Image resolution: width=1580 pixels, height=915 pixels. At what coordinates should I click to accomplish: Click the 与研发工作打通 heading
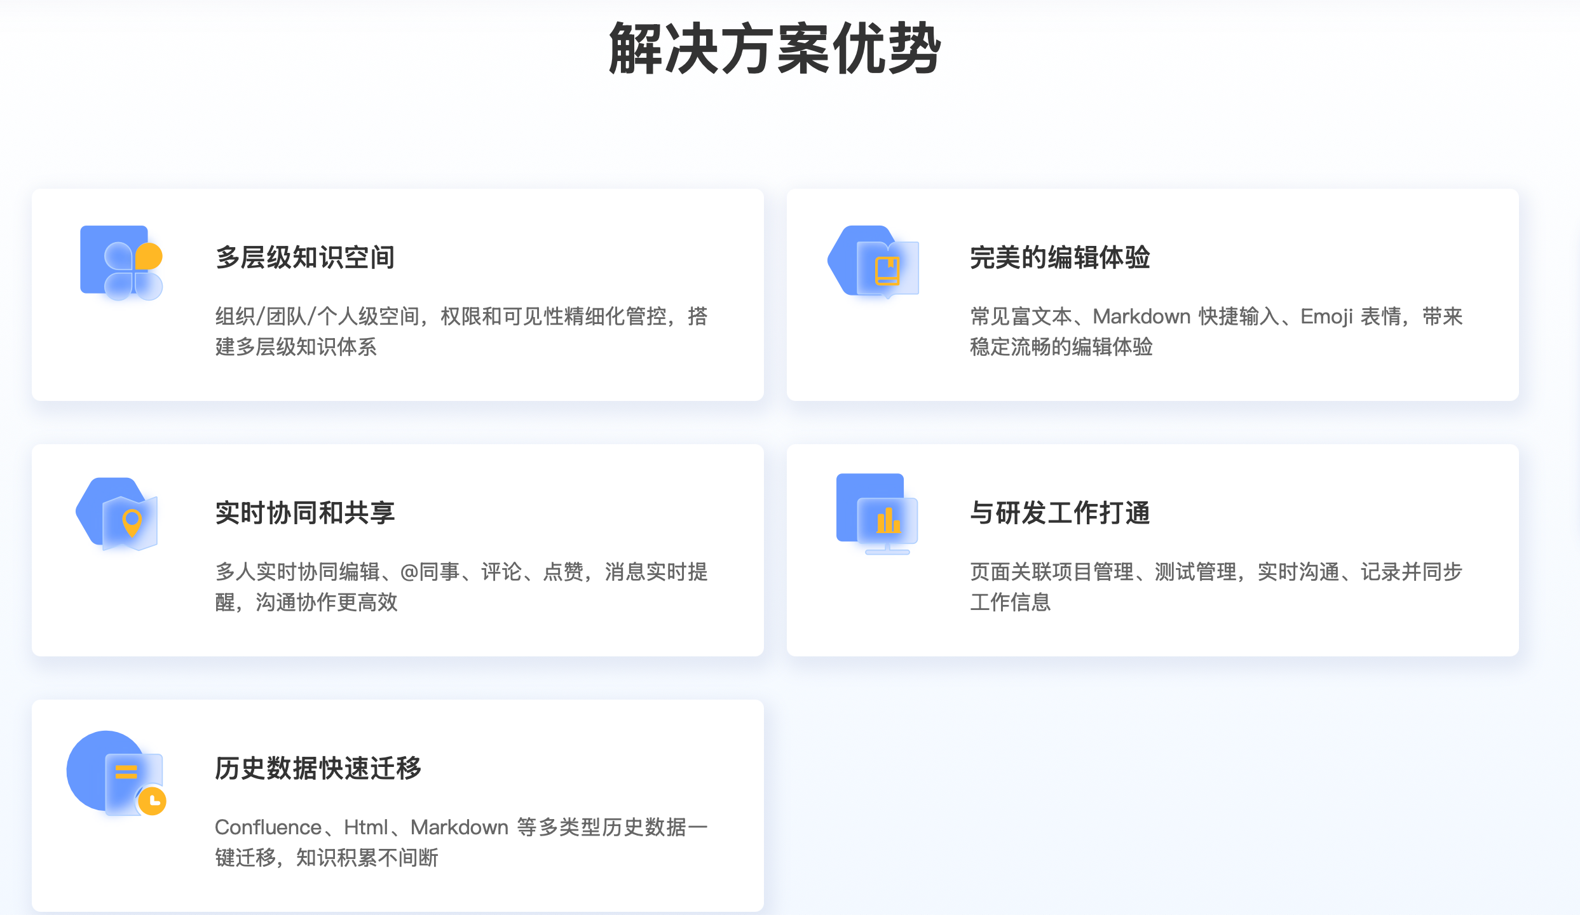[1059, 513]
